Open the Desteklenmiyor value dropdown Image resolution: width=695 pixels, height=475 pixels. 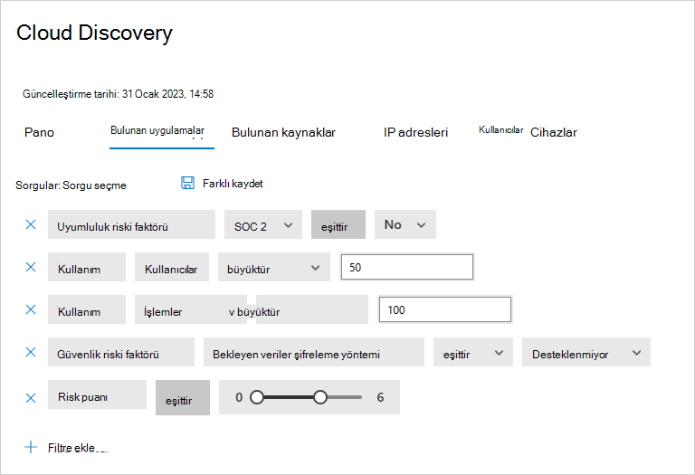coord(586,352)
